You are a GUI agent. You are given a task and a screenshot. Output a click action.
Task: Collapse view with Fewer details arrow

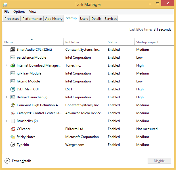click(7, 161)
